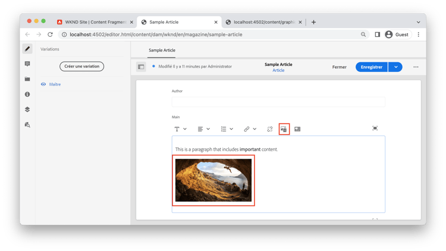This screenshot has width=446, height=251.
Task: Open the Preview search icon in sidebar
Action: pyautogui.click(x=27, y=125)
